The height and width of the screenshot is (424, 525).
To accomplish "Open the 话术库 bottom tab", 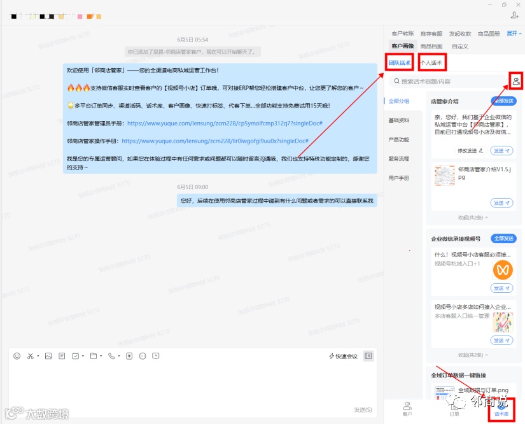I will [501, 409].
